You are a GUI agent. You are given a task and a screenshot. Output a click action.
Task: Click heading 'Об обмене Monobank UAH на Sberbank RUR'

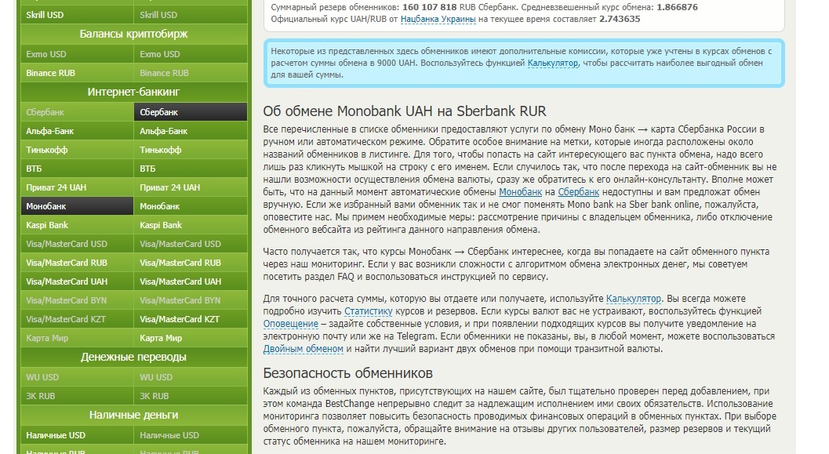coord(405,111)
